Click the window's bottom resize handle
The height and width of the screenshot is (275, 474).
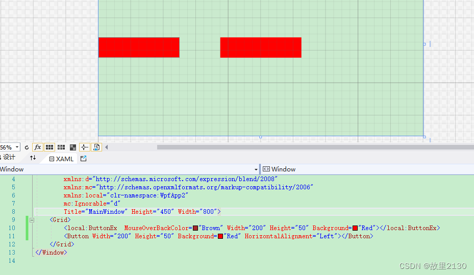click(x=261, y=137)
